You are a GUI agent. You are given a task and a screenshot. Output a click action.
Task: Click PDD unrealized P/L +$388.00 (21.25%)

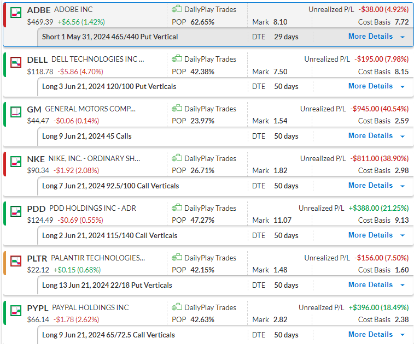tap(378, 208)
